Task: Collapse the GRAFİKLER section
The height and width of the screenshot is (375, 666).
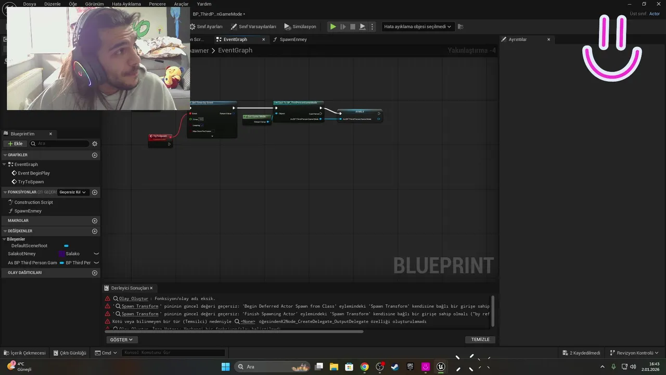Action: (x=5, y=155)
